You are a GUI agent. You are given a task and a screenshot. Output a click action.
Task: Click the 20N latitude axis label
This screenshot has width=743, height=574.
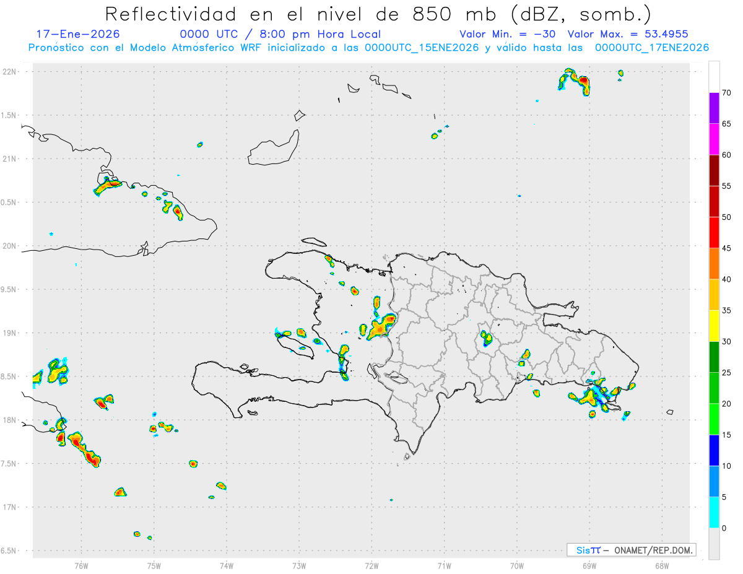[x=11, y=246]
